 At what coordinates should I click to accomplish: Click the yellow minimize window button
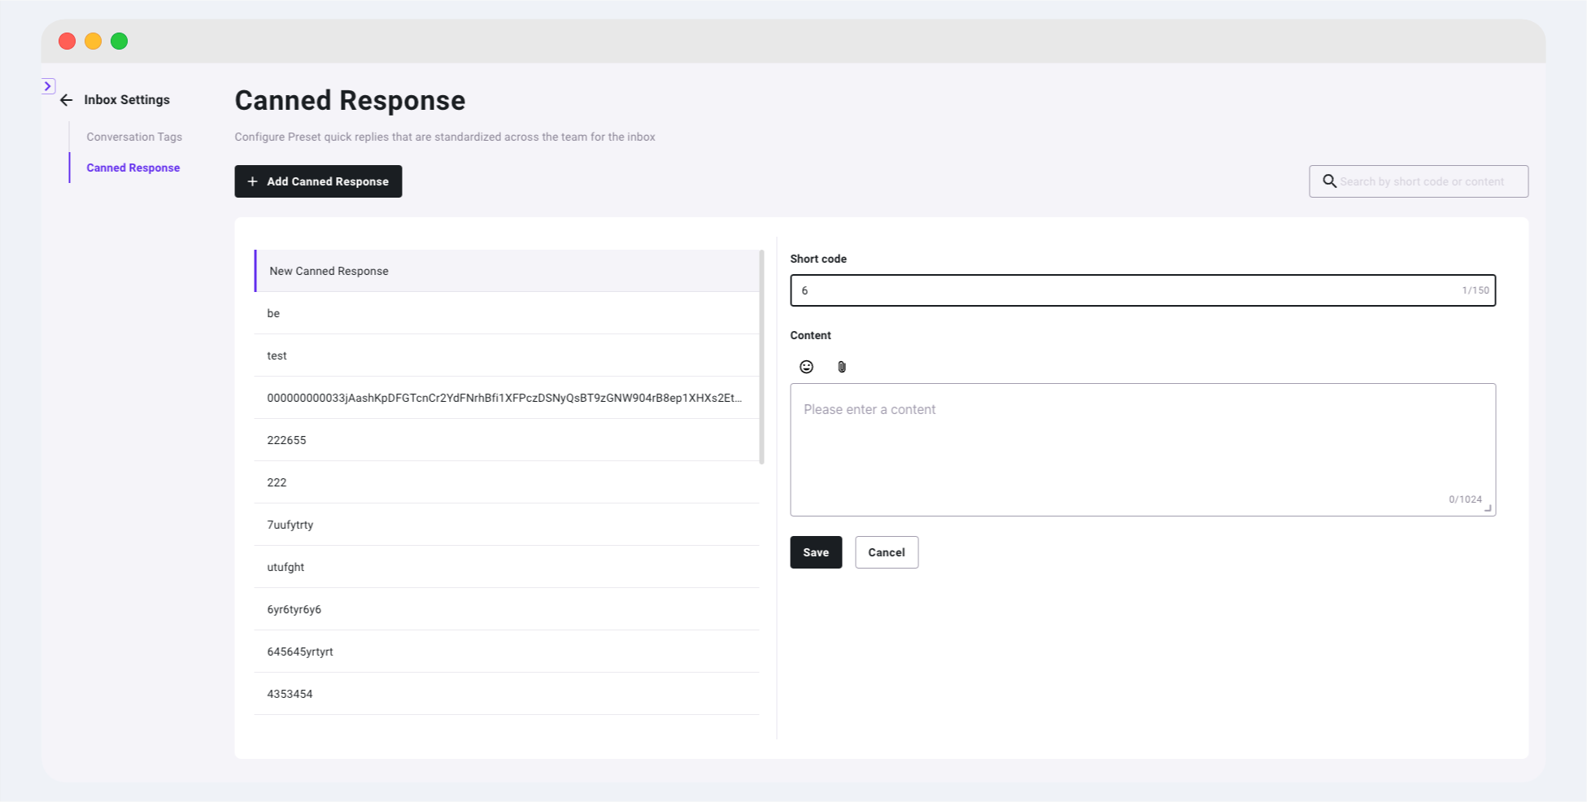pos(94,41)
